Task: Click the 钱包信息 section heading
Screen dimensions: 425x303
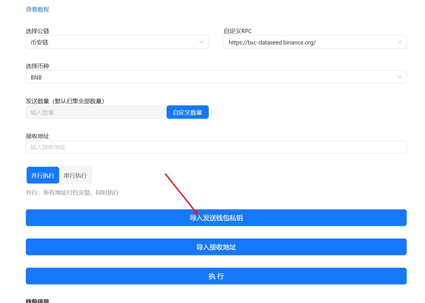Action: pos(37,300)
